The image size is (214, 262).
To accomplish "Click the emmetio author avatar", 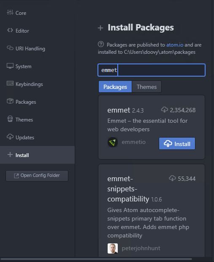I will point(113,142).
